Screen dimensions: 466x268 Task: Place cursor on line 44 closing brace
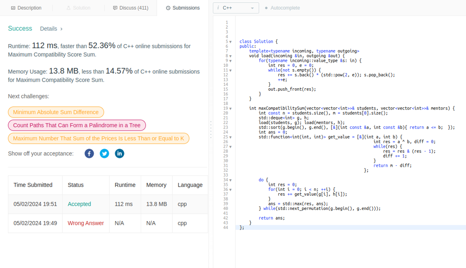(x=242, y=228)
